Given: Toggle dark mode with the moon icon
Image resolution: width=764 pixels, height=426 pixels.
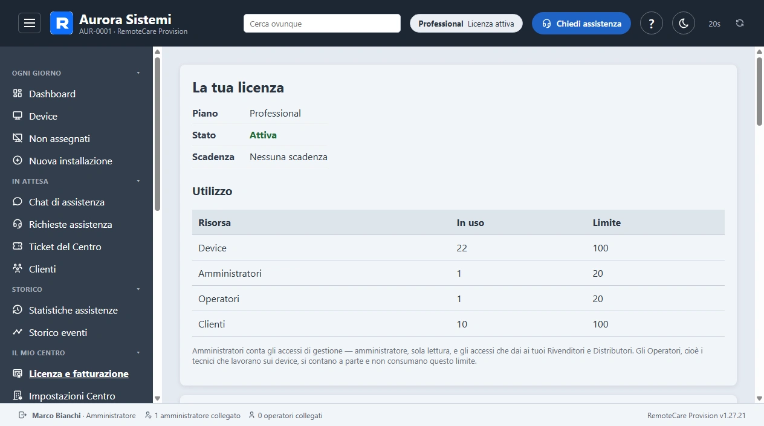Looking at the screenshot, I should [x=684, y=24].
